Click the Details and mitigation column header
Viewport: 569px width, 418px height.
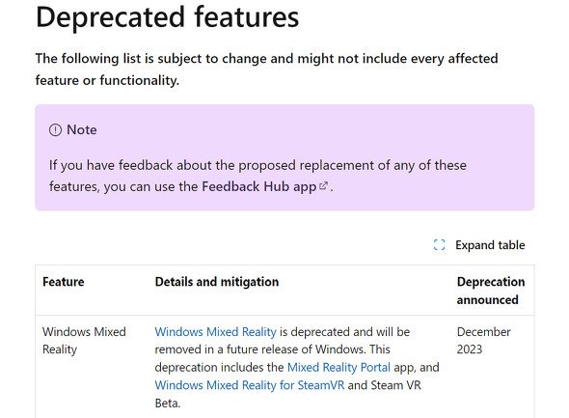point(217,282)
